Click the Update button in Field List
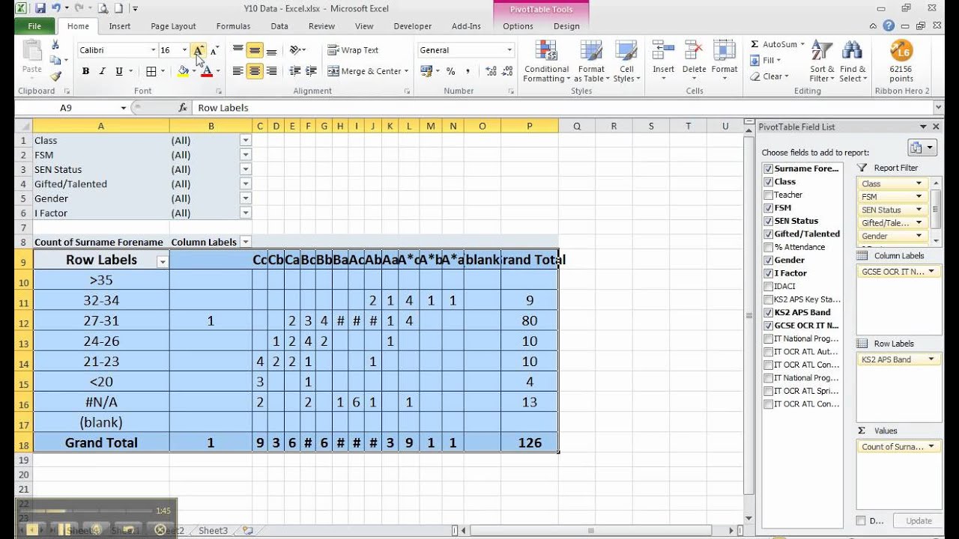 pyautogui.click(x=919, y=521)
